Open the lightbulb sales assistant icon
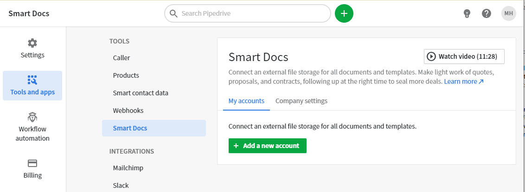 pos(467,13)
